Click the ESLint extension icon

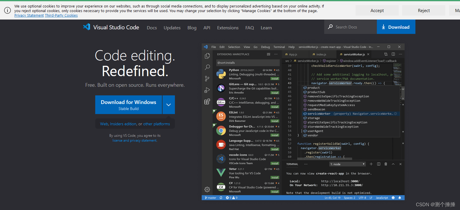point(221,116)
